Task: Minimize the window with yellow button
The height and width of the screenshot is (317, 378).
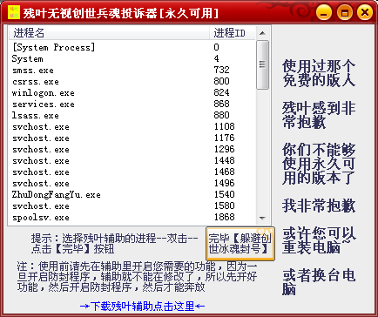Action: click(324, 13)
